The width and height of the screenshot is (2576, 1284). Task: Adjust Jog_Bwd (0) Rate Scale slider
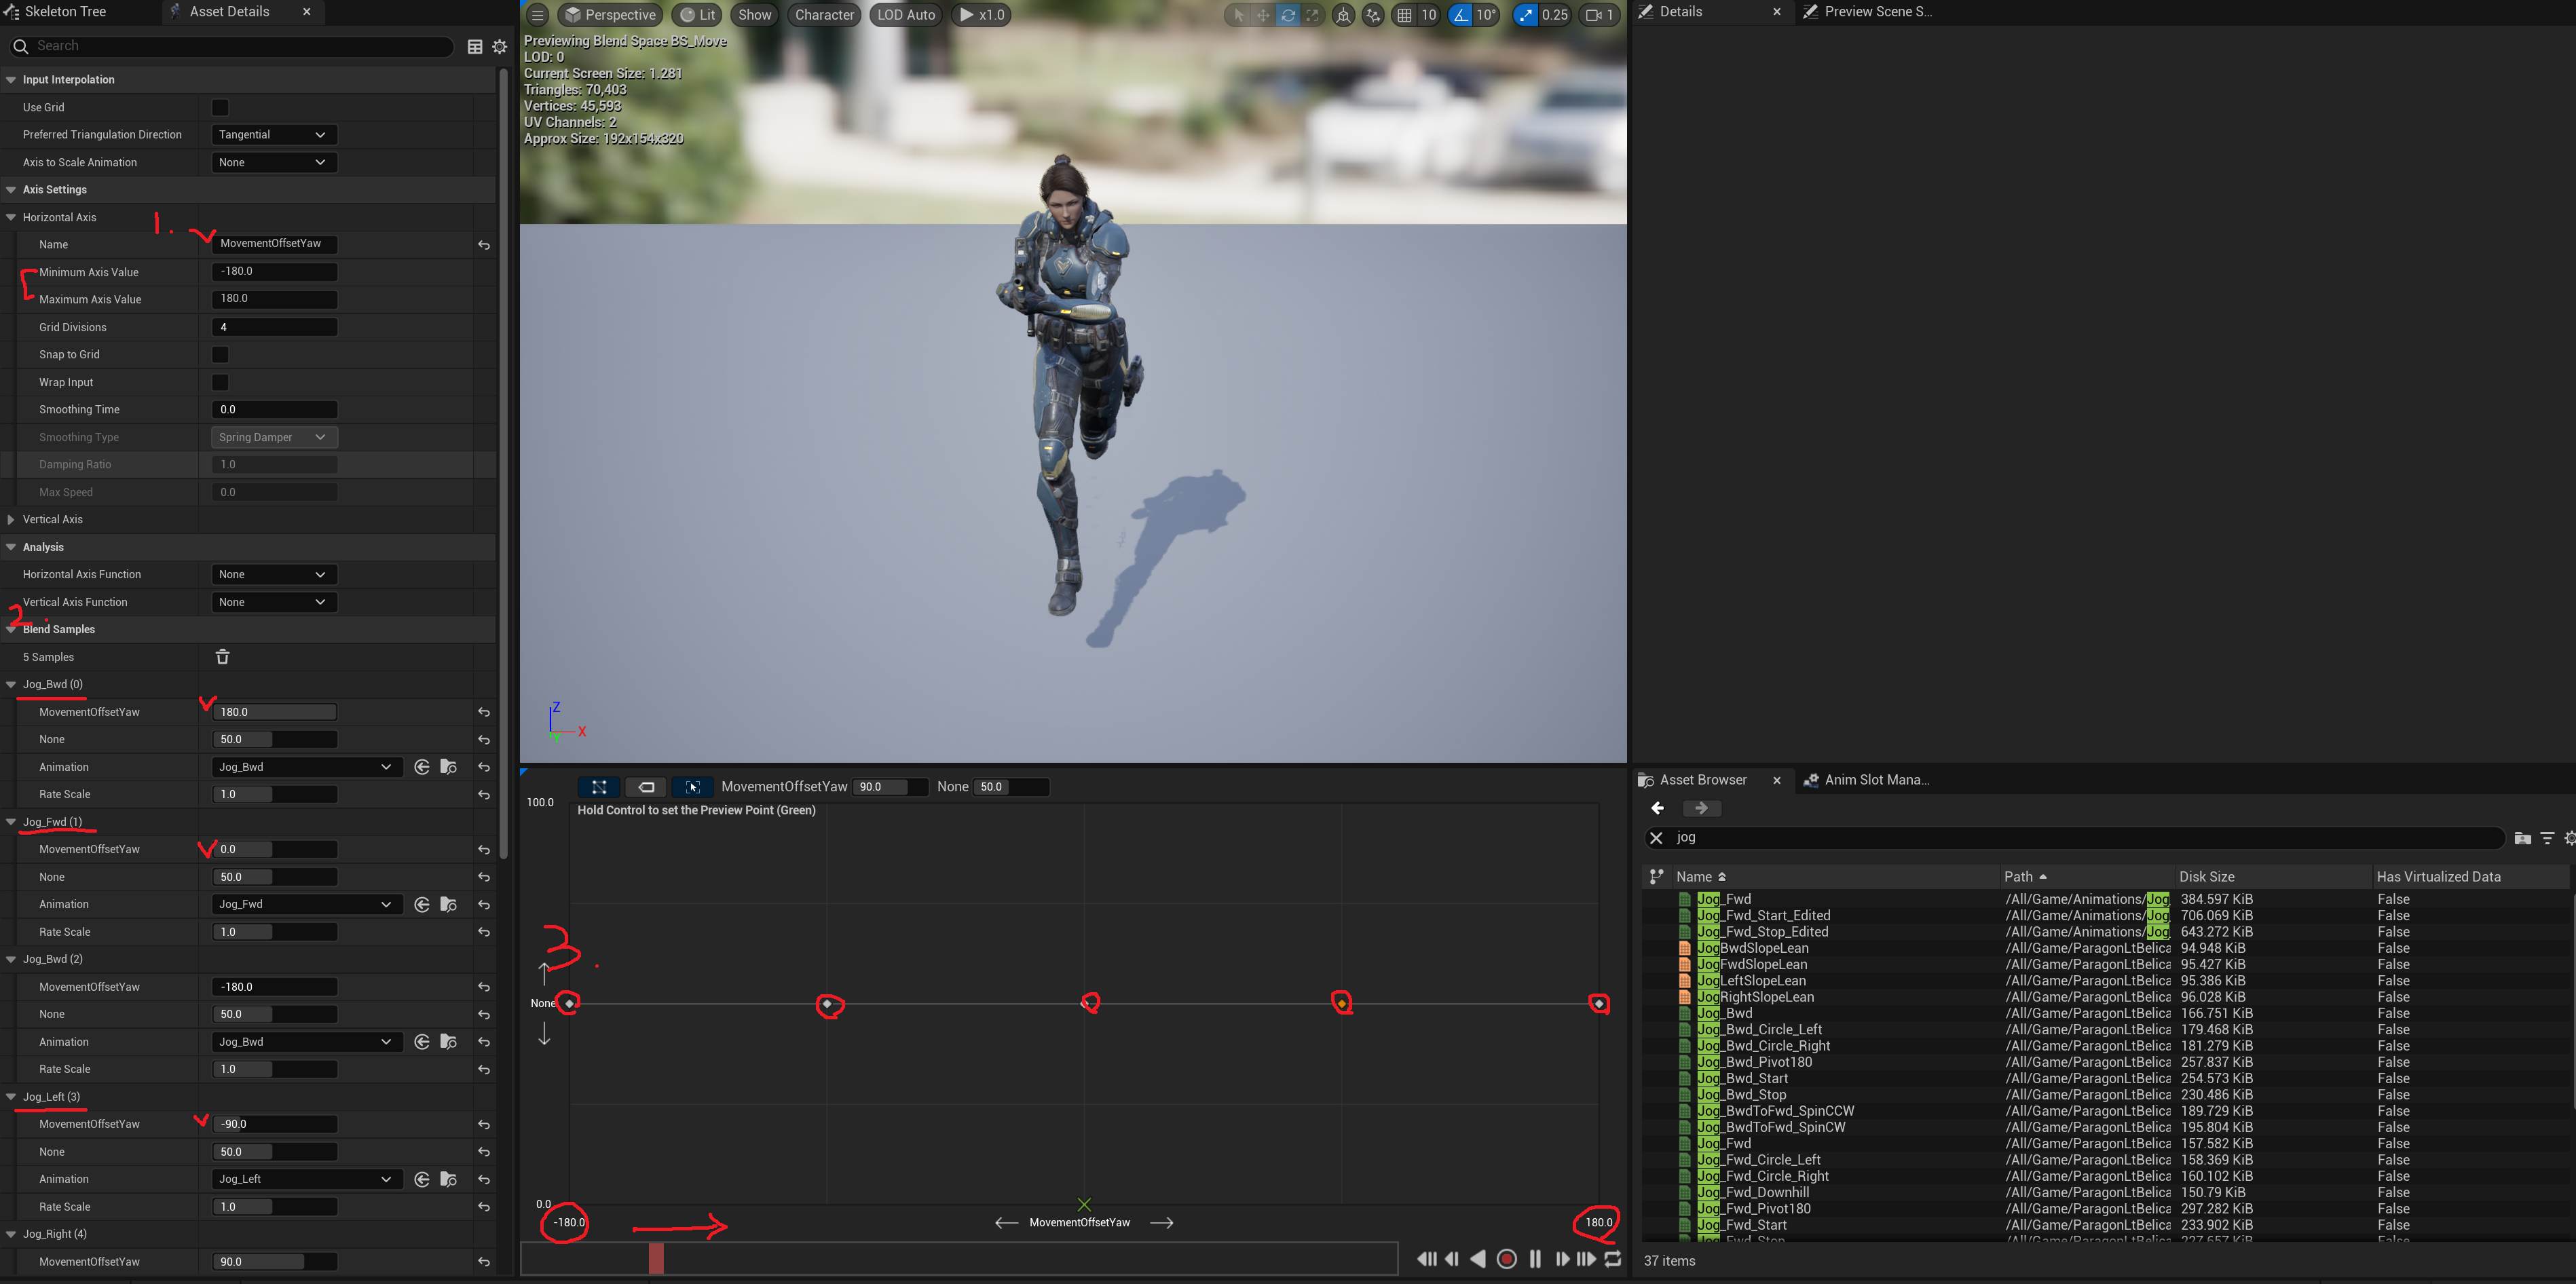click(275, 795)
